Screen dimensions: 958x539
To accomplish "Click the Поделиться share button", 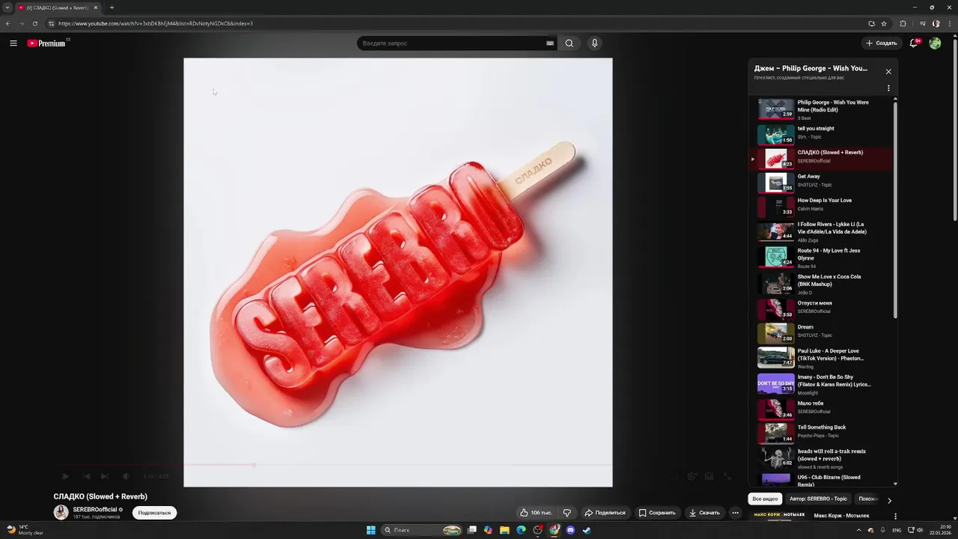I will tap(605, 513).
